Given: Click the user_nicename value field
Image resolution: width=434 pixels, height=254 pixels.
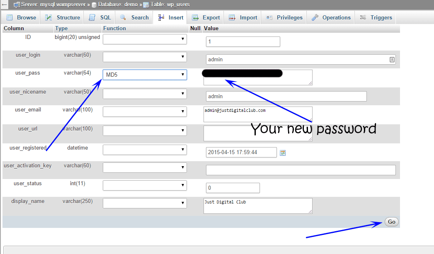Looking at the screenshot, I should 286,96.
